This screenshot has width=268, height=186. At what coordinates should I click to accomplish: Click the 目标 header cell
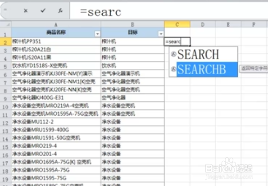[132, 32]
